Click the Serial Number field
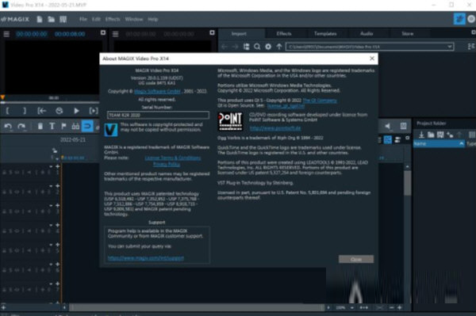 (158, 115)
